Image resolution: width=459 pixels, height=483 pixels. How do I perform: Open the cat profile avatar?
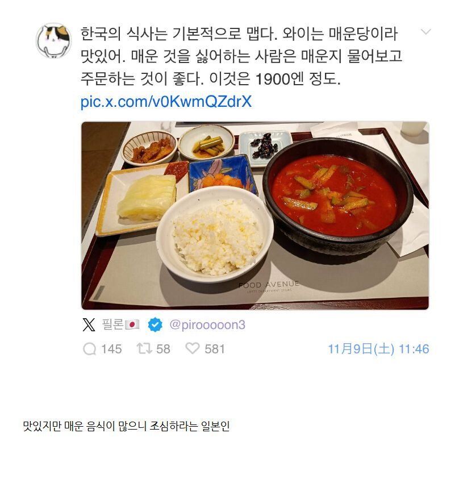click(x=53, y=40)
